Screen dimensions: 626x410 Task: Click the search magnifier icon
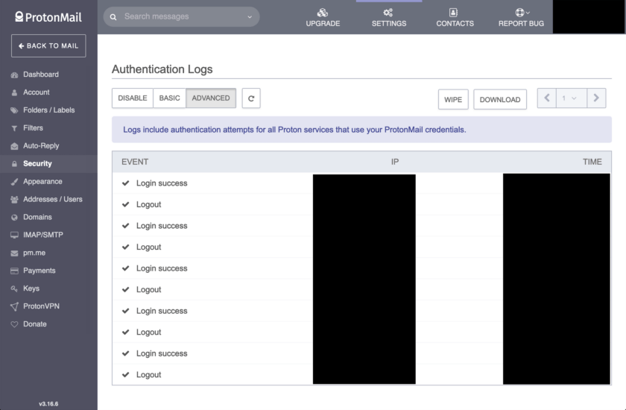pyautogui.click(x=113, y=16)
